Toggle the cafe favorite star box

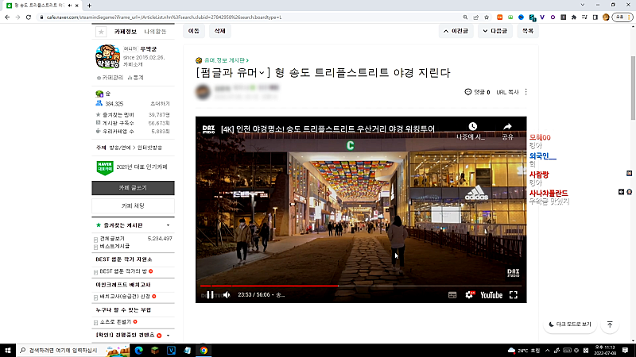[x=101, y=32]
